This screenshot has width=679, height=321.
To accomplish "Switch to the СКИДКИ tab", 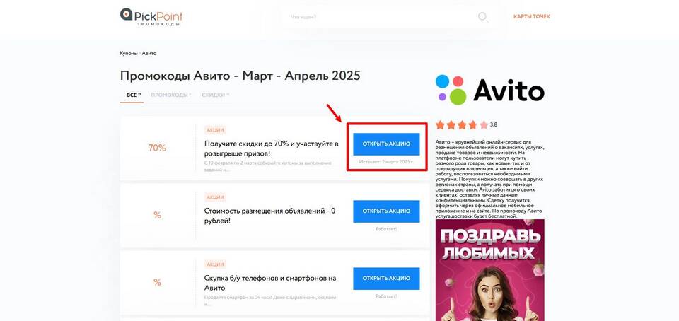I will (x=215, y=95).
